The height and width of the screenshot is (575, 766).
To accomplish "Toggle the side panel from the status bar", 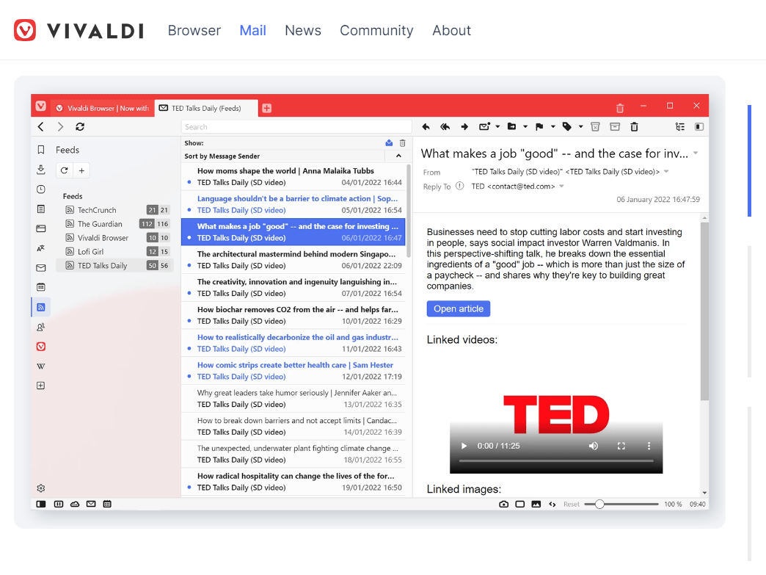I will click(41, 504).
